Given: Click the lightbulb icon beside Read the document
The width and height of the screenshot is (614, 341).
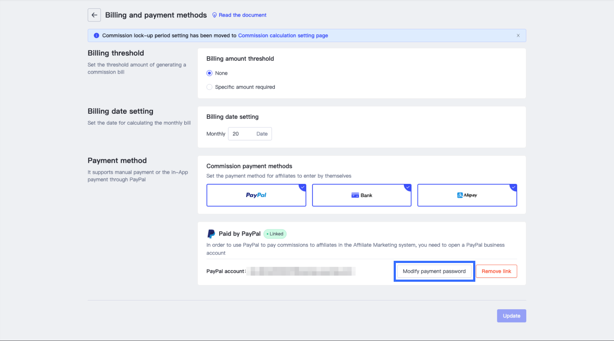Looking at the screenshot, I should pyautogui.click(x=215, y=15).
